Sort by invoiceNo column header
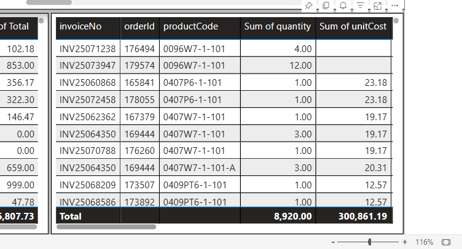Screen dimensions: 462x249 [x=80, y=26]
